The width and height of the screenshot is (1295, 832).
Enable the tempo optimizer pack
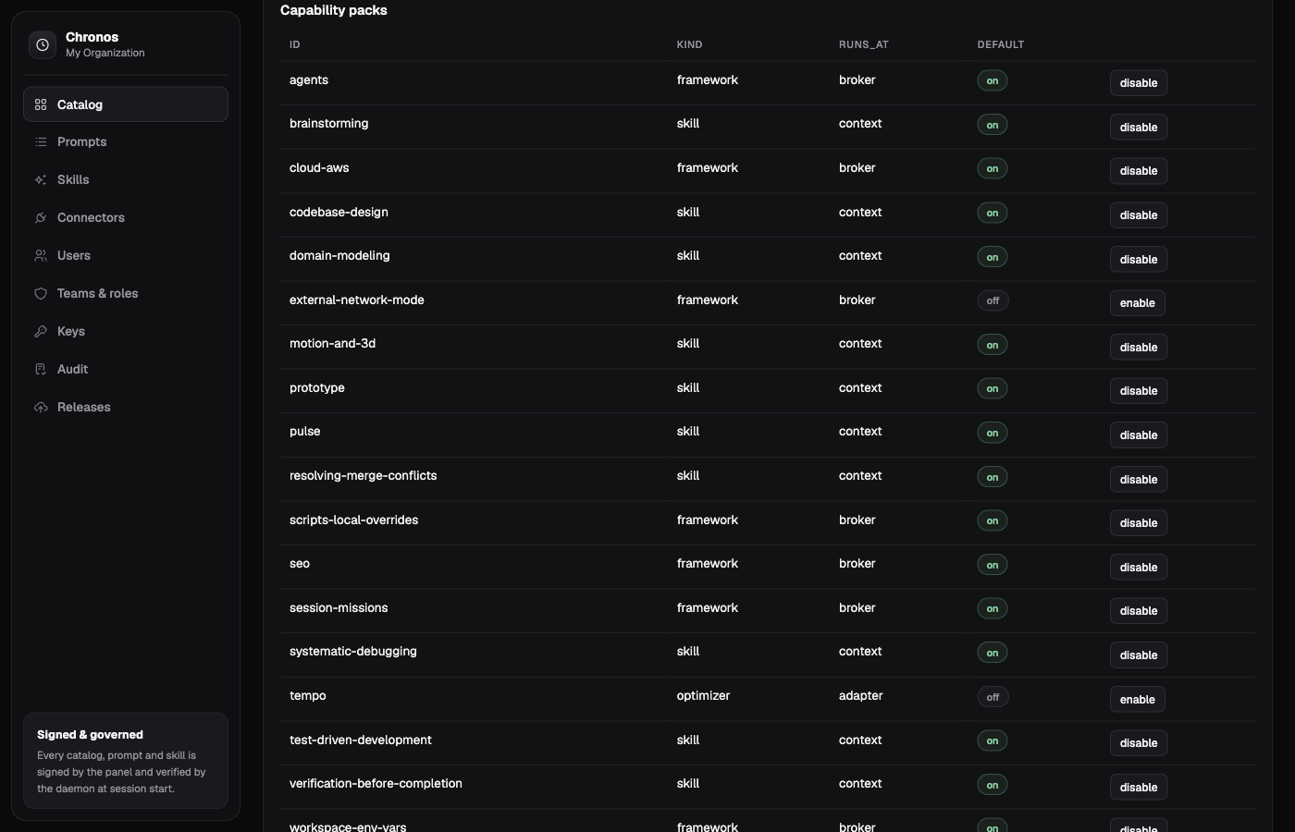point(1137,700)
